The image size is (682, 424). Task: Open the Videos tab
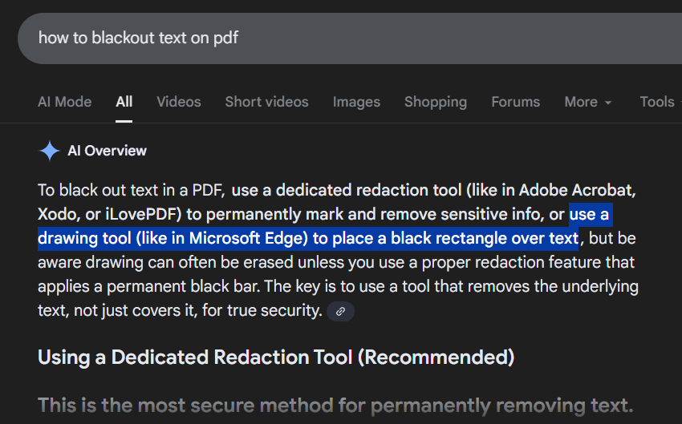click(179, 102)
